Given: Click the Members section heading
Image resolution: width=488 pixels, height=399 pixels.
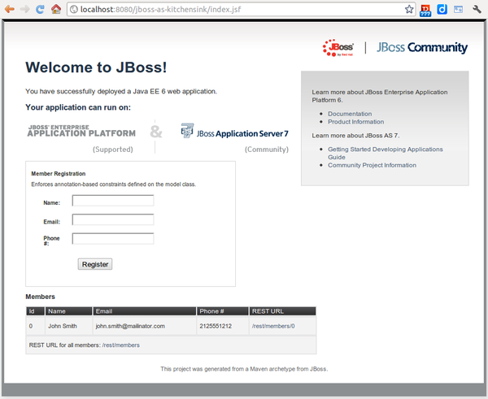Looking at the screenshot, I should (x=40, y=297).
